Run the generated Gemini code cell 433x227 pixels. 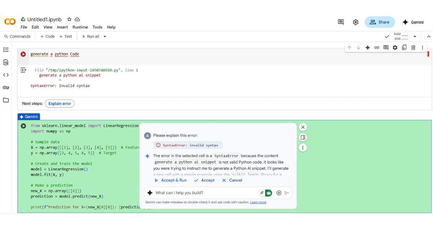click(23, 125)
